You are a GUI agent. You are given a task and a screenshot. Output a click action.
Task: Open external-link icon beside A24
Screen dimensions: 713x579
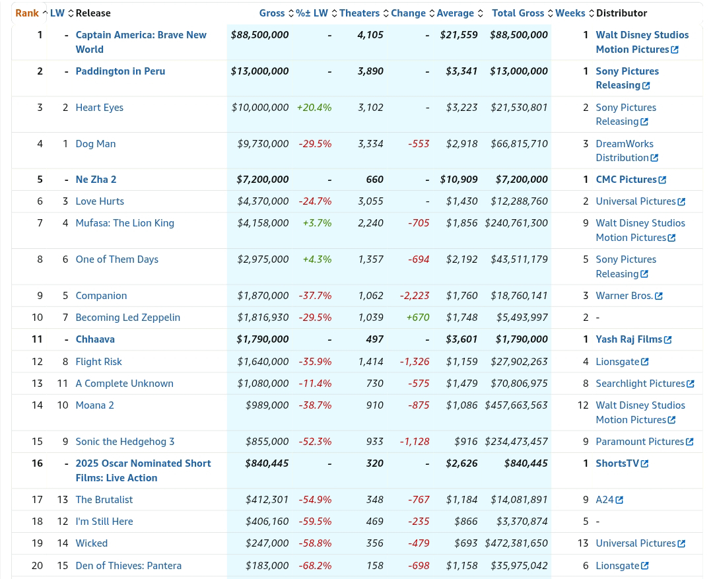click(x=619, y=500)
